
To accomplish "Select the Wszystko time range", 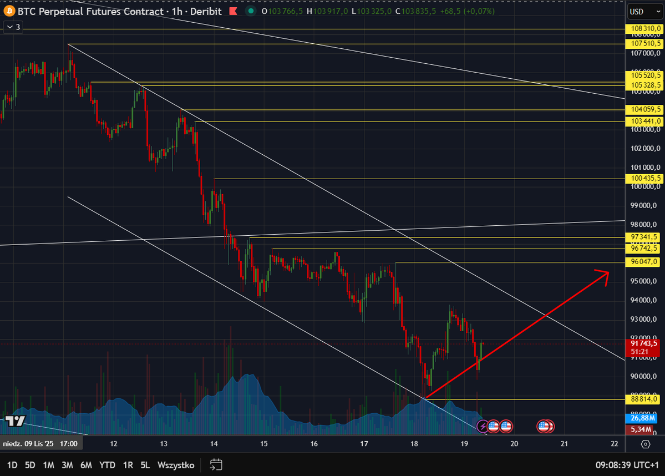I will [x=176, y=465].
